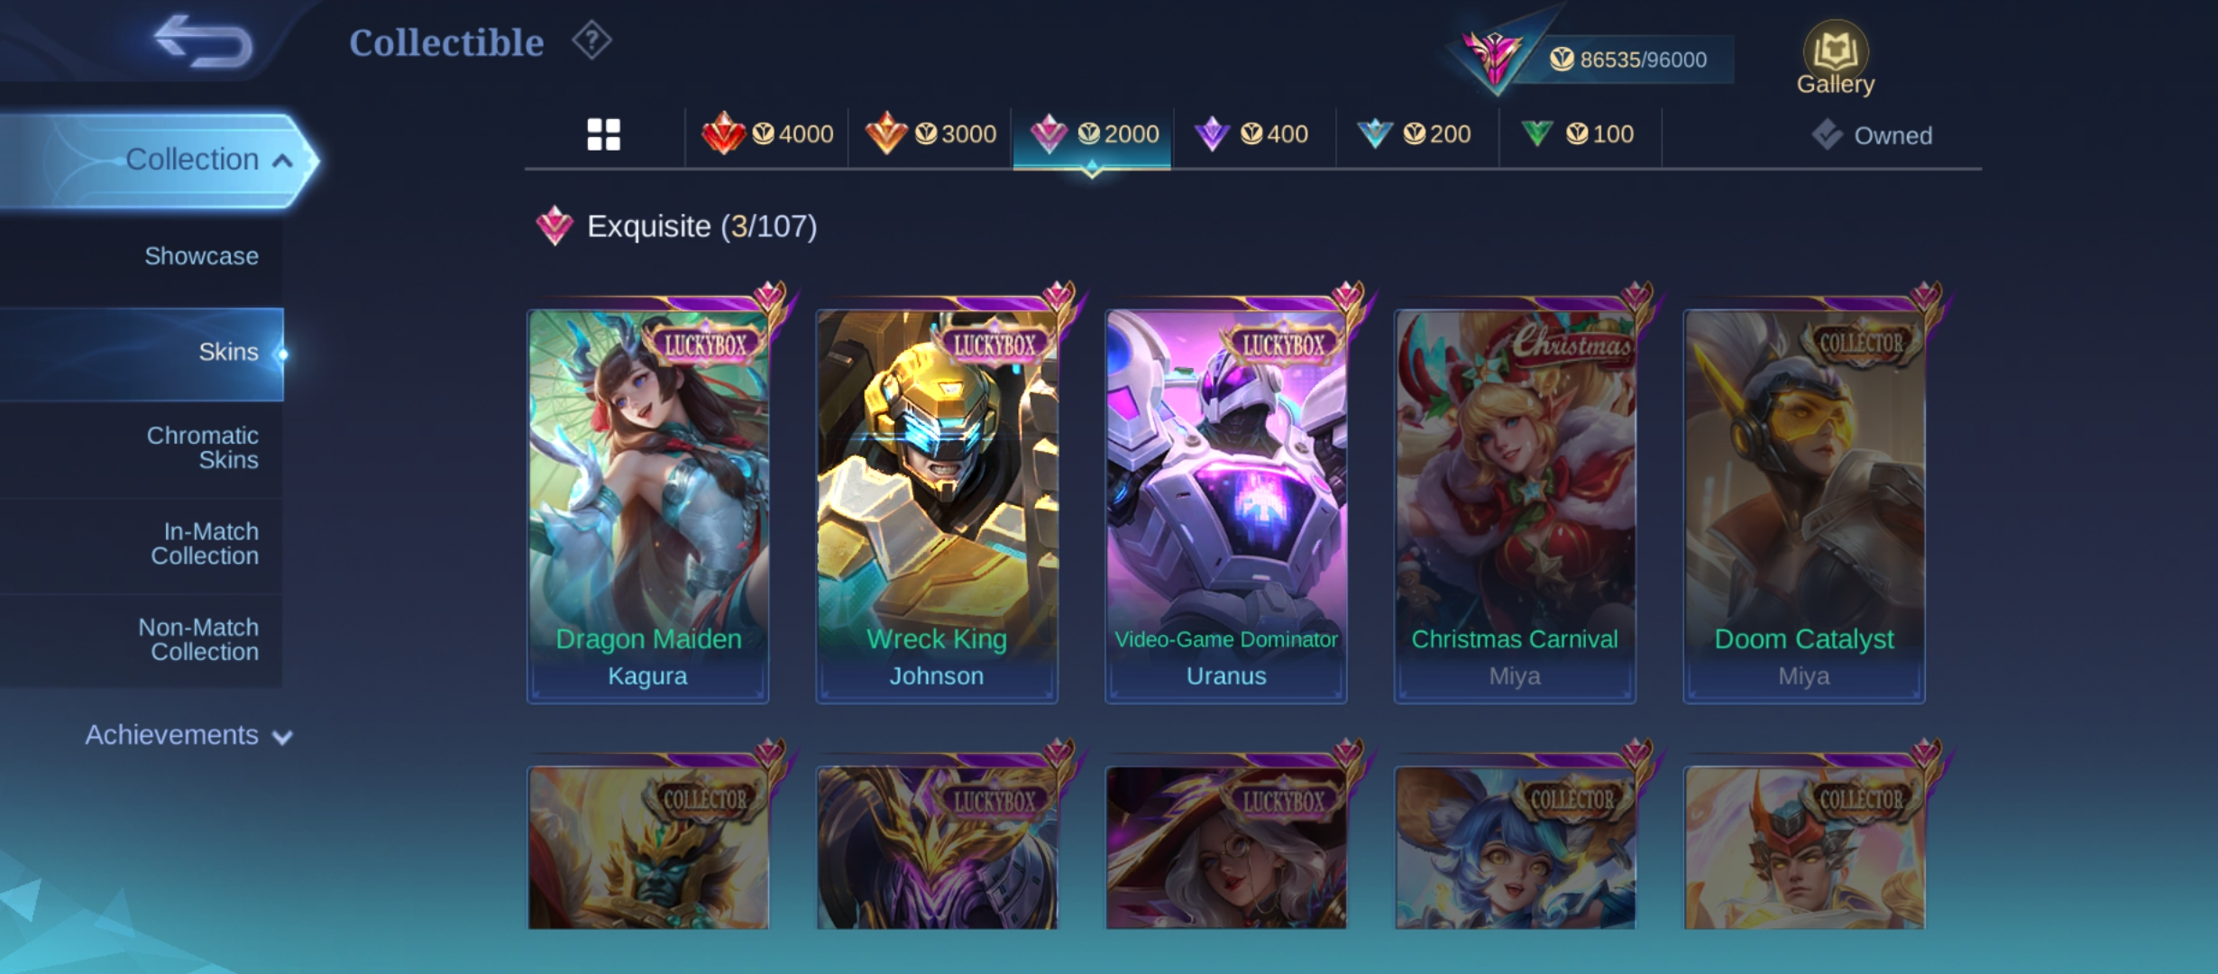Viewport: 2218px width, 974px height.
Task: Expand the Achievements section
Action: click(x=188, y=735)
